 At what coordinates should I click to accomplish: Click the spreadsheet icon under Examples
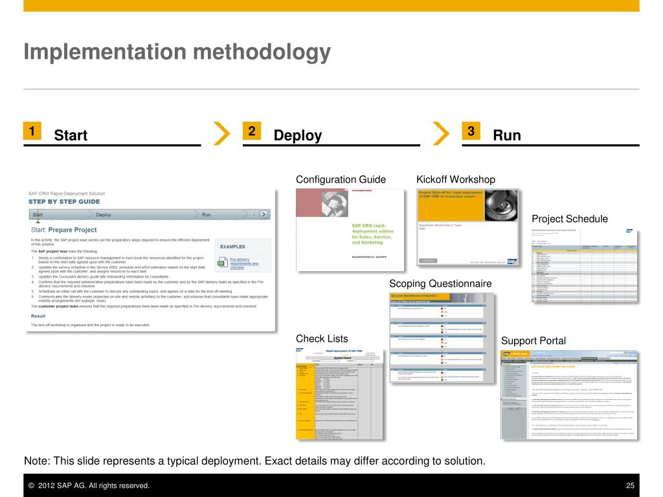(223, 262)
